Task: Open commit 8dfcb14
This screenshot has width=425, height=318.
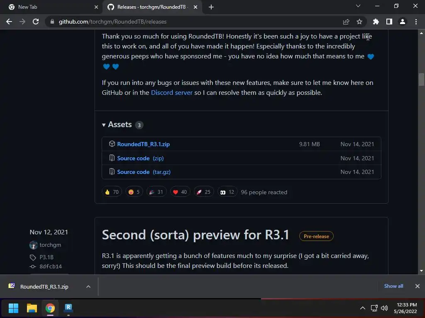Action: [x=50, y=267]
